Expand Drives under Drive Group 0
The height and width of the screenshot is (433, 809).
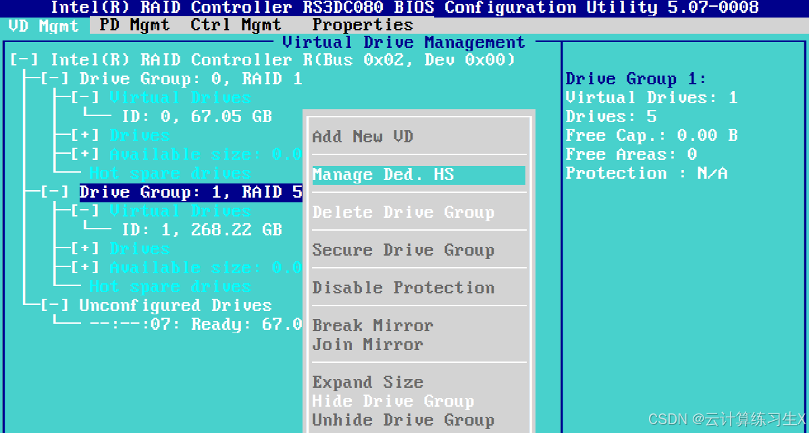click(85, 136)
